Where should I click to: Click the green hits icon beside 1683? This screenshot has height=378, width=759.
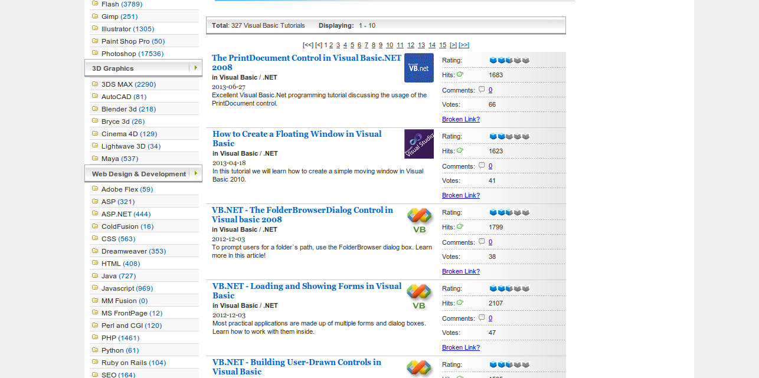(x=460, y=74)
